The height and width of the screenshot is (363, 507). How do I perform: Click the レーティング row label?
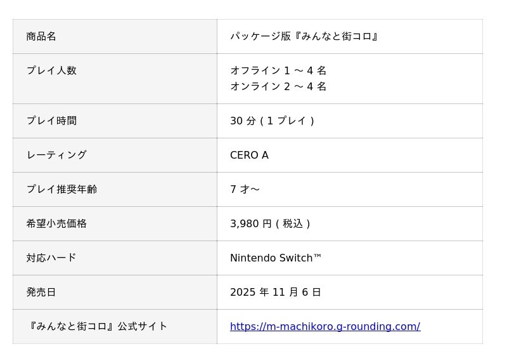[56, 155]
